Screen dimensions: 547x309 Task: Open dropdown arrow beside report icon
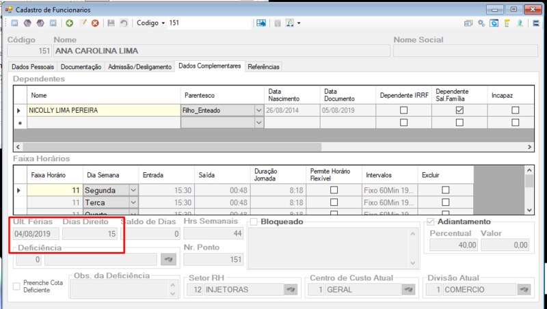click(x=299, y=23)
